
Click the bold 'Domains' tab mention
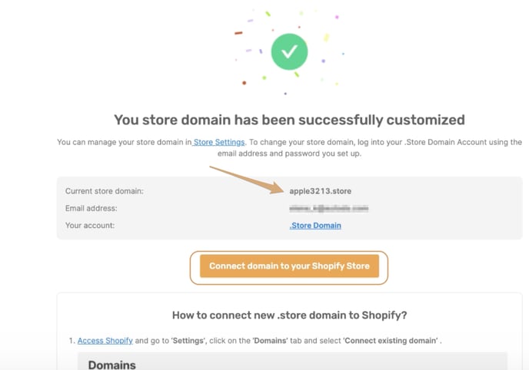point(270,340)
